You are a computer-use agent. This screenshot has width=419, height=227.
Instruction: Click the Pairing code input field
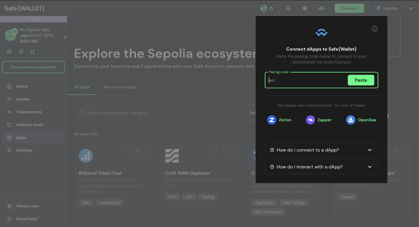tap(306, 80)
